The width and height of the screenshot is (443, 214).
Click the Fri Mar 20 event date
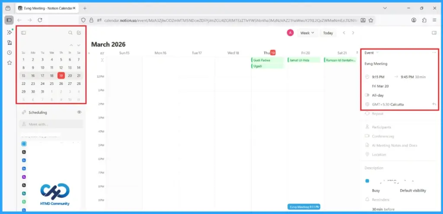380,86
